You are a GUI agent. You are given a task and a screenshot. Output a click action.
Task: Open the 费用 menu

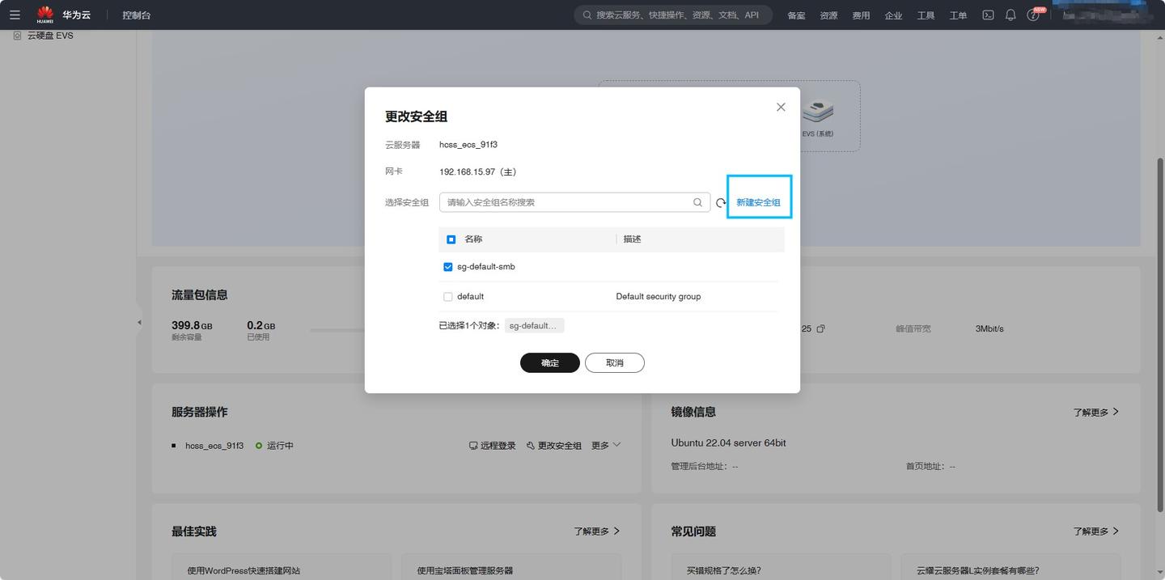pos(861,15)
